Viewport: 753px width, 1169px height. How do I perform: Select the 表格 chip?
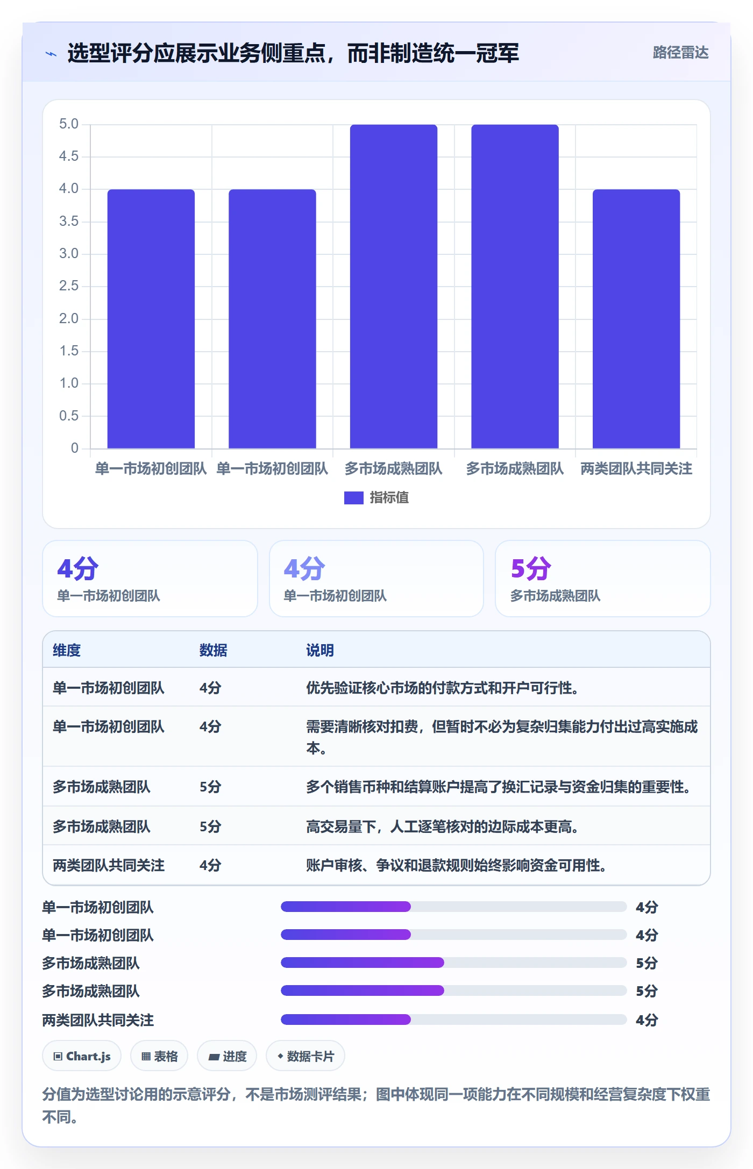point(159,1056)
